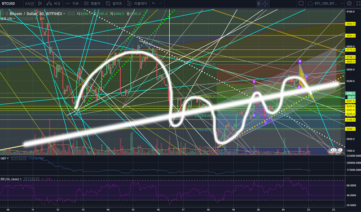Open chart settings gear icon
This screenshot has height=212, width=361.
[x=349, y=3]
